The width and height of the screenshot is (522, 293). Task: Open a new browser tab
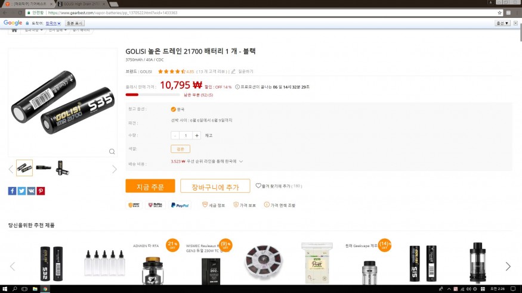coord(113,4)
